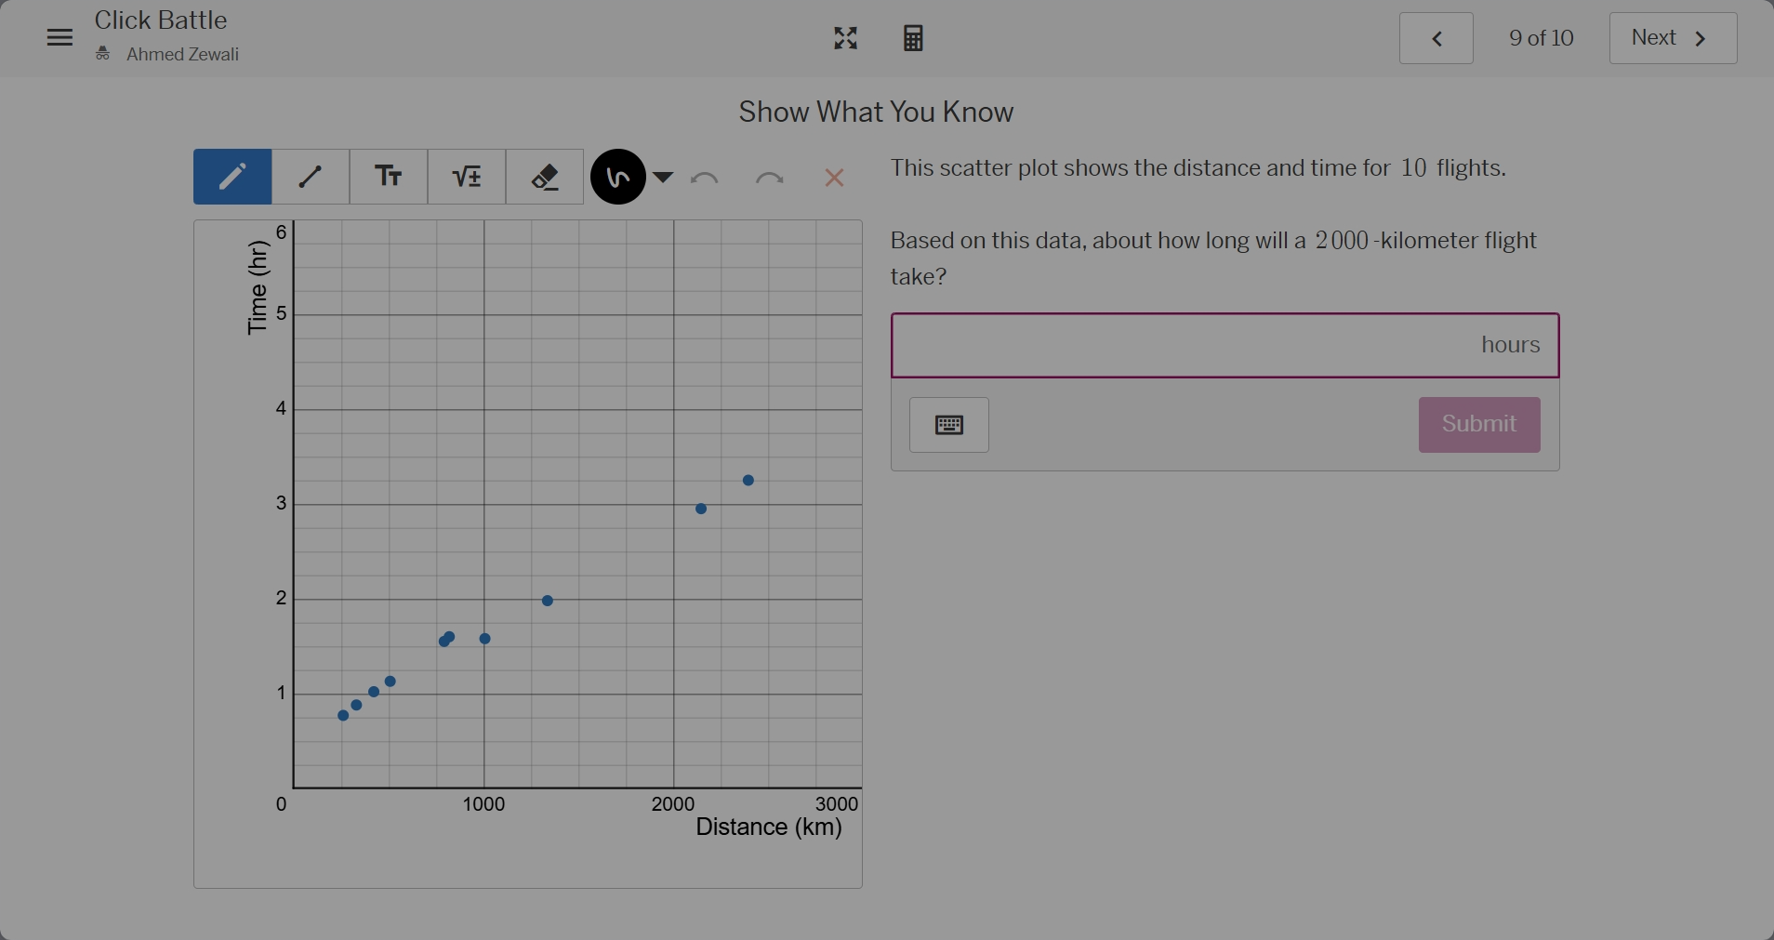Open the pen stroke style dropdown
This screenshot has height=940, width=1774.
(x=662, y=178)
